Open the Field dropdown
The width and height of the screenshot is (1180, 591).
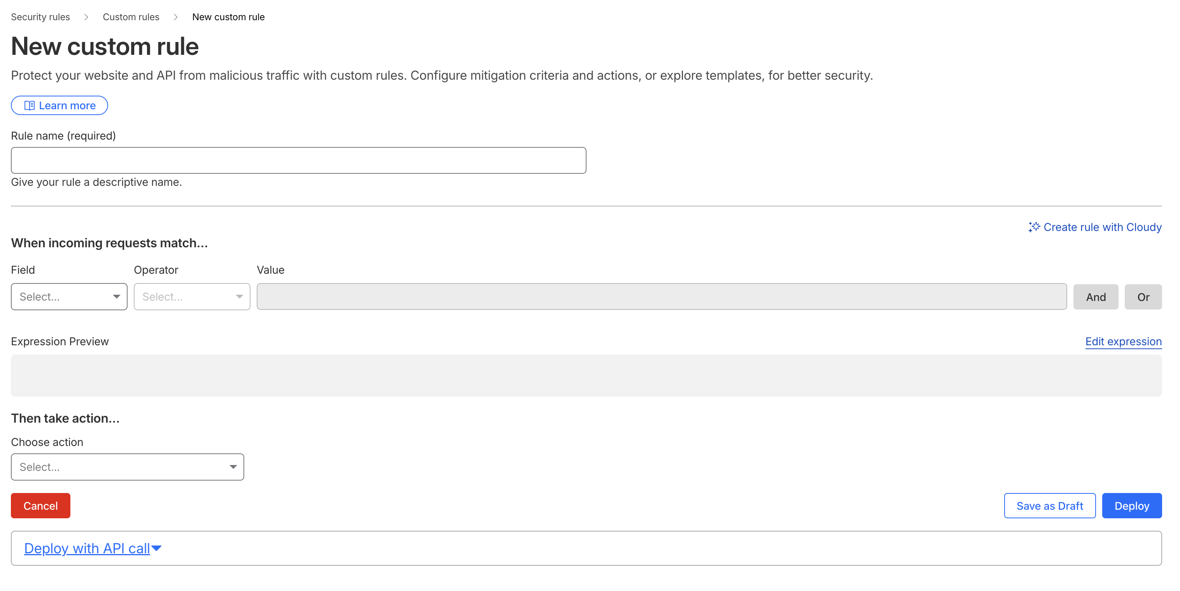click(69, 297)
